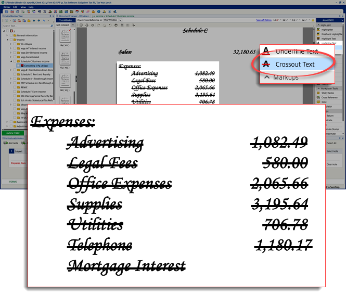Image resolution: width=346 pixels, height=295 pixels.
Task: Click the Save icon in main toolbar
Action: [7, 11]
